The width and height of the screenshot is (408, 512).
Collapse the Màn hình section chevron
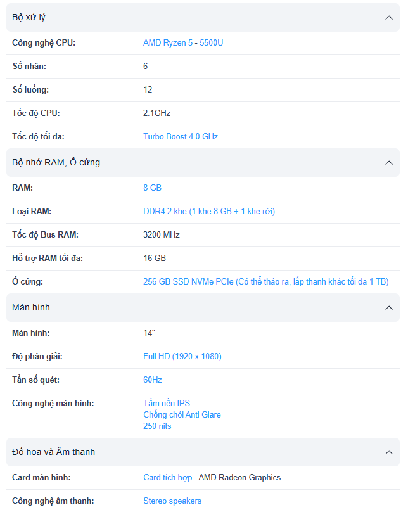pyautogui.click(x=389, y=308)
